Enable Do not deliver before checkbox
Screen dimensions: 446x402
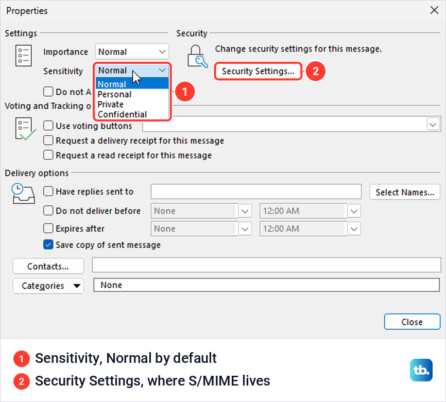pyautogui.click(x=48, y=211)
